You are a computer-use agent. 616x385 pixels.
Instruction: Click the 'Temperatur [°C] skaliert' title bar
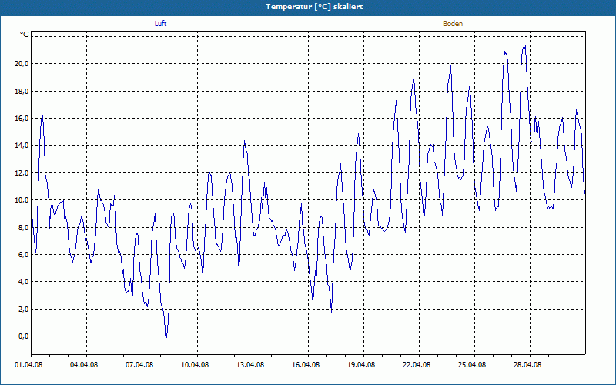(x=308, y=6)
